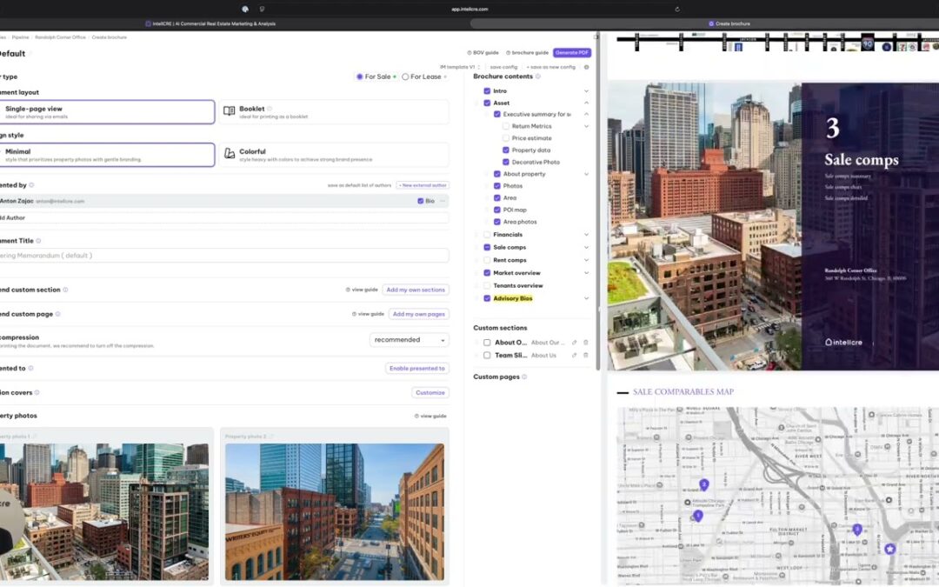Uncheck the Advisory Bios checkbox
Viewport: 939px width, 587px height.
tap(487, 297)
